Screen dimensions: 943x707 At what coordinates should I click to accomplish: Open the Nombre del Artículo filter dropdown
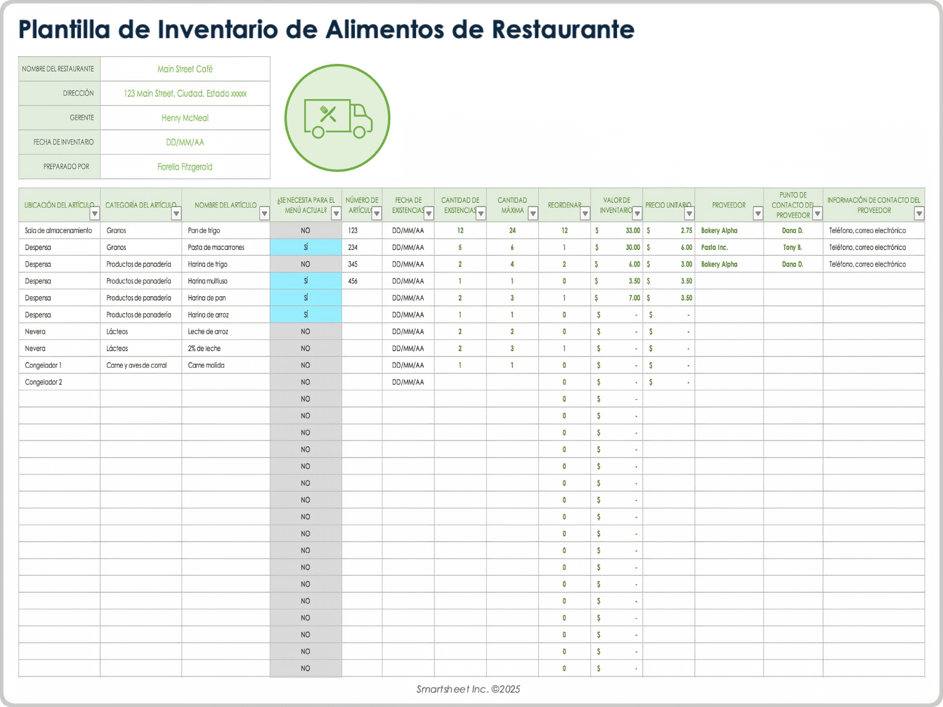(265, 214)
